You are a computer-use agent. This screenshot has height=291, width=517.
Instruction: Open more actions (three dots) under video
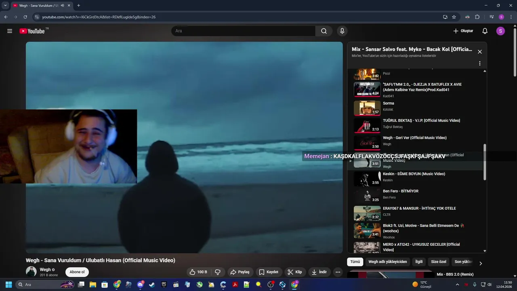(338, 272)
